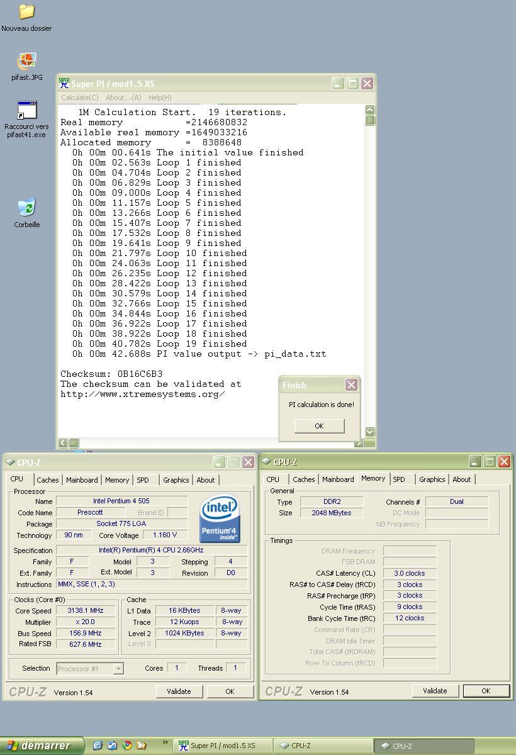
Task: Switch to Super PI taskbar button
Action: [223, 746]
